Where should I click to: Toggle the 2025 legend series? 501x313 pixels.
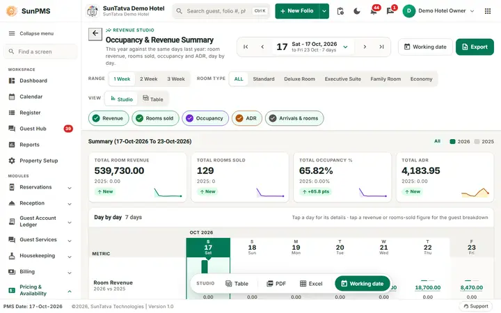click(484, 141)
